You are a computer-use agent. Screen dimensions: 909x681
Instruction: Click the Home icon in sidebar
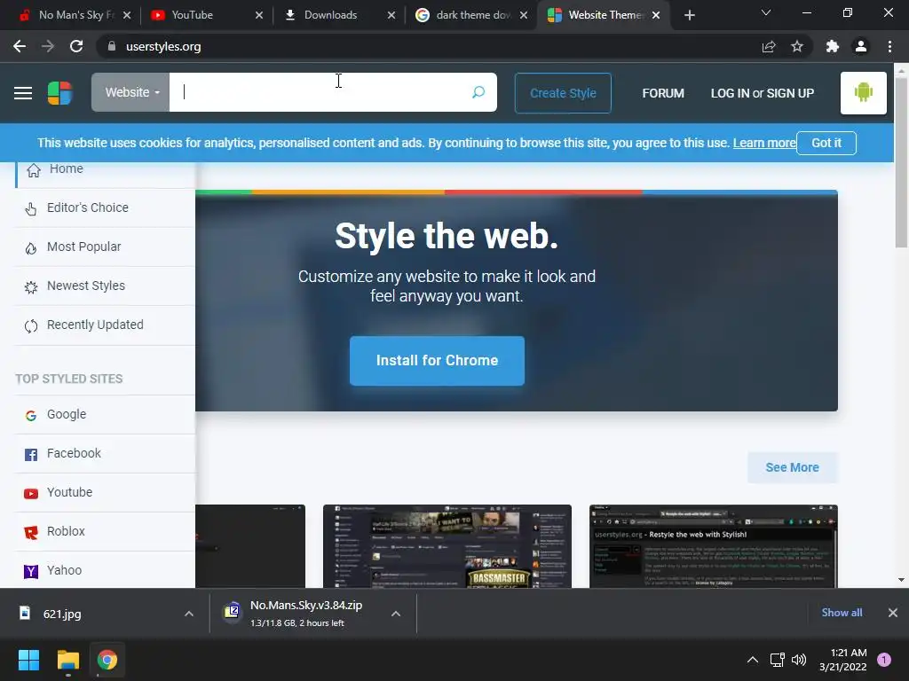coord(34,170)
